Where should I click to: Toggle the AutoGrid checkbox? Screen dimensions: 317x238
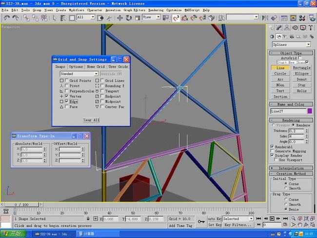point(300,58)
